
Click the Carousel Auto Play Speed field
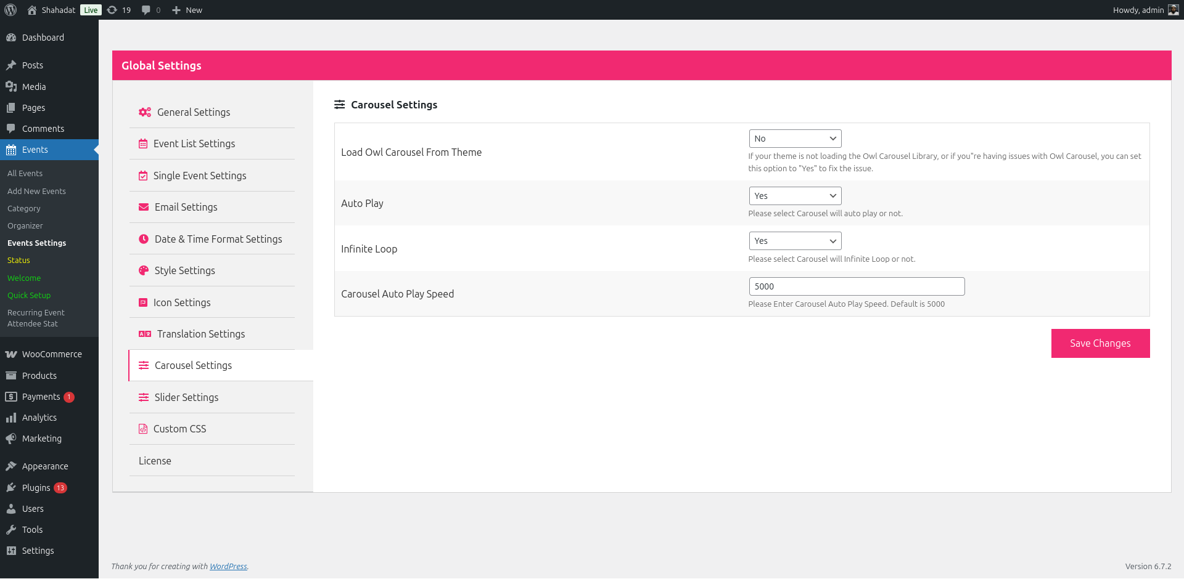(857, 286)
